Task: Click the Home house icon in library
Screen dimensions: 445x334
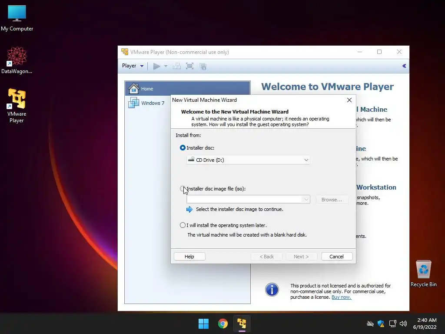Action: pyautogui.click(x=133, y=88)
